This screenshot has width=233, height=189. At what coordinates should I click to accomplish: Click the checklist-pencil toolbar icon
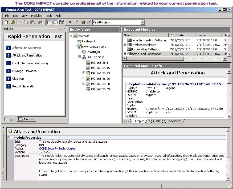pyautogui.click(x=89, y=22)
